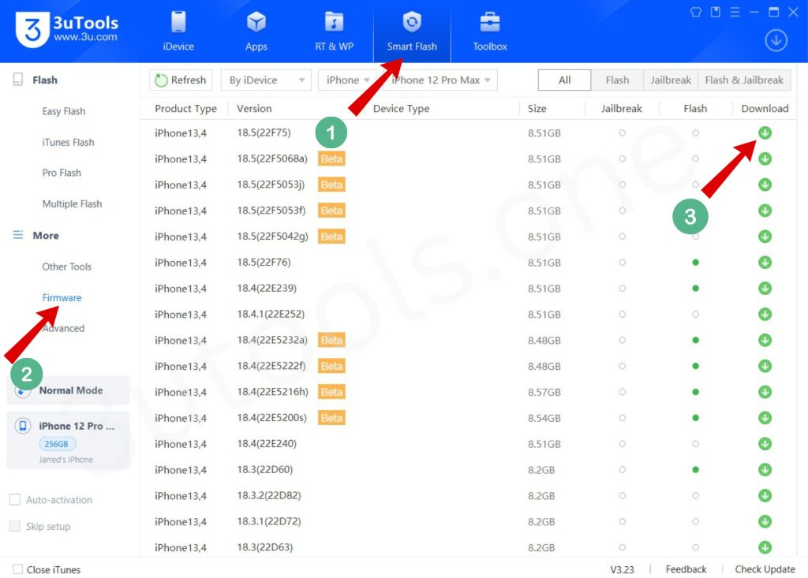Download firmware 18.4(22E5200s)
Image resolution: width=808 pixels, height=578 pixels.
coord(765,418)
